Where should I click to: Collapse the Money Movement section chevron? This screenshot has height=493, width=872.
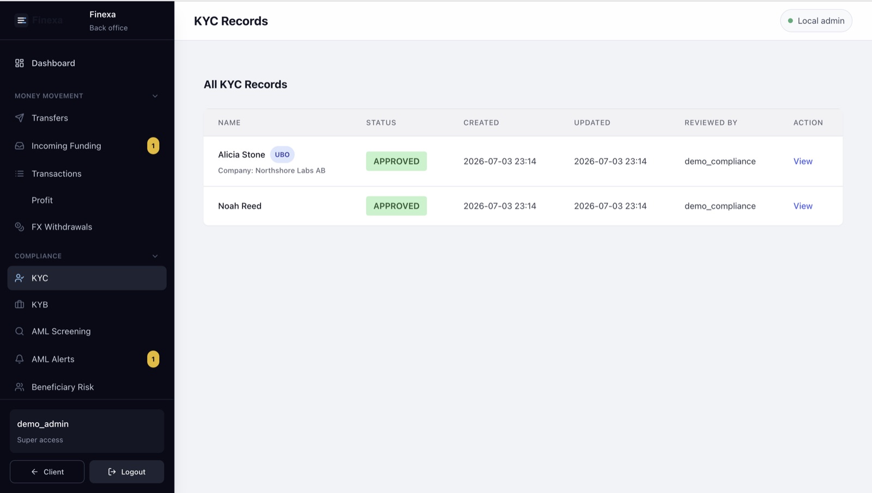coord(155,96)
